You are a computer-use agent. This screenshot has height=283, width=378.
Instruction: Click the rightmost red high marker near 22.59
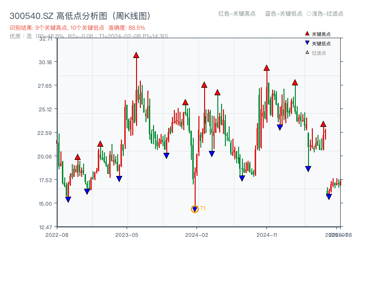click(x=324, y=124)
